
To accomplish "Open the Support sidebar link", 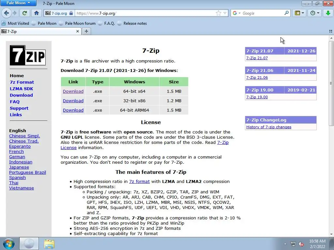I will (19, 108).
